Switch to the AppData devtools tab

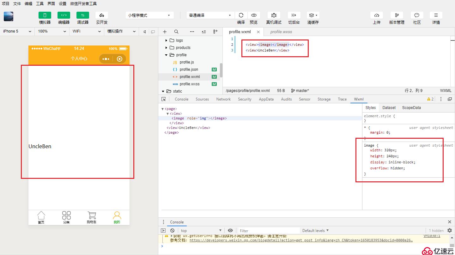pos(266,99)
